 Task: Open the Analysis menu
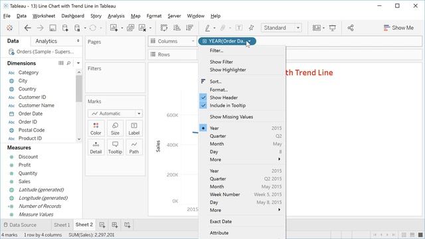pyautogui.click(x=116, y=16)
